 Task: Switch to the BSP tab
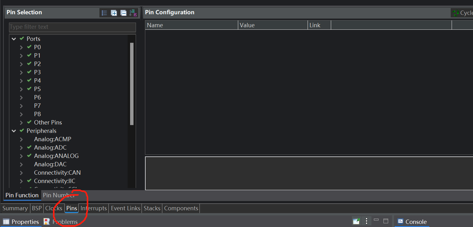click(x=37, y=208)
